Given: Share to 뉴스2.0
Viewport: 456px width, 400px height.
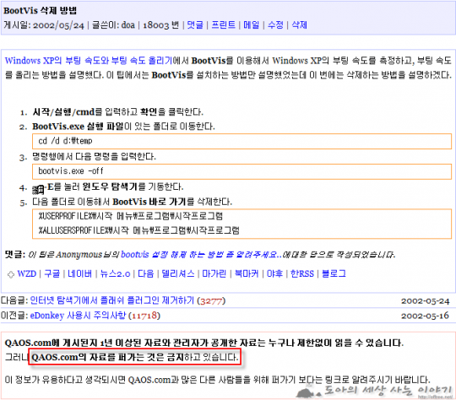Looking at the screenshot, I should pyautogui.click(x=115, y=273).
